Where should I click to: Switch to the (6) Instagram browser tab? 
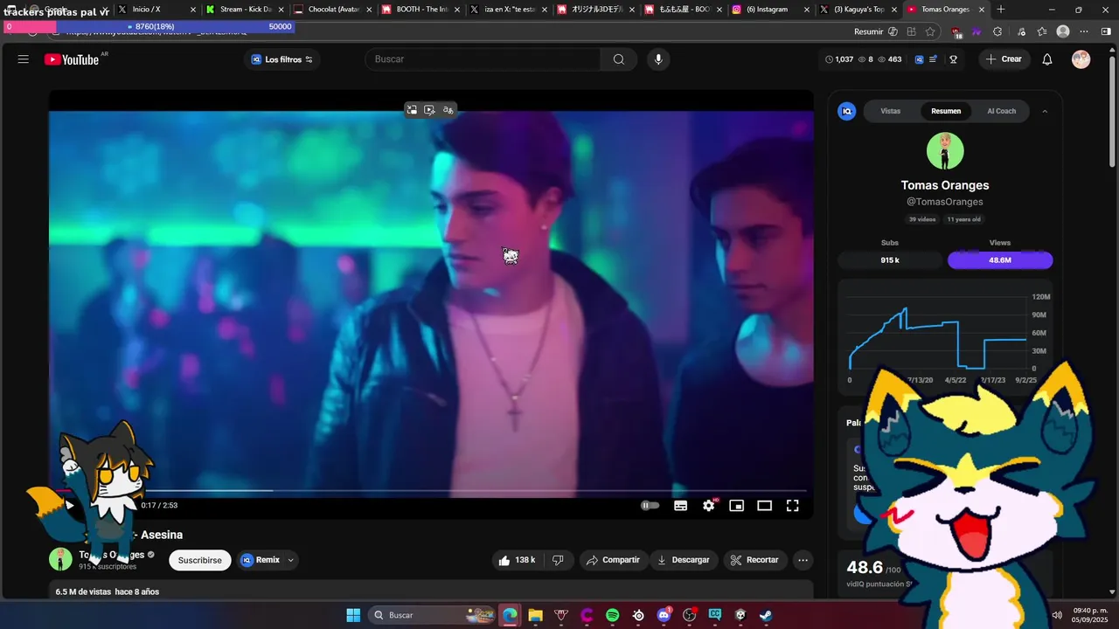(x=770, y=10)
